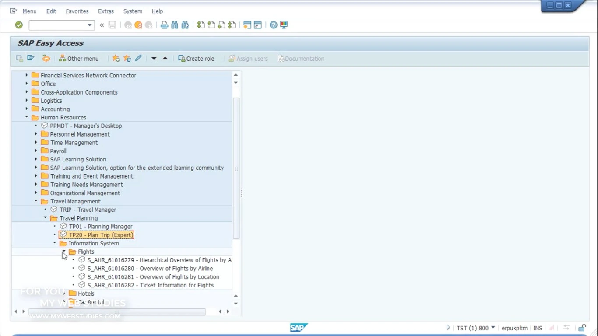The width and height of the screenshot is (598, 336).
Task: Click the orange Exit icon
Action: pyautogui.click(x=138, y=25)
